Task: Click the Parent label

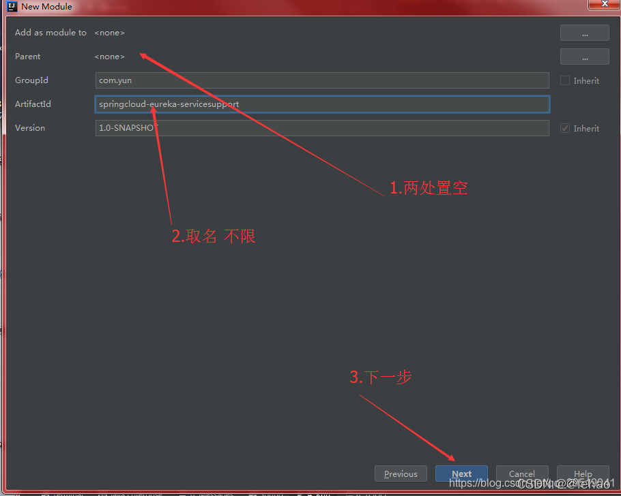Action: coord(28,57)
